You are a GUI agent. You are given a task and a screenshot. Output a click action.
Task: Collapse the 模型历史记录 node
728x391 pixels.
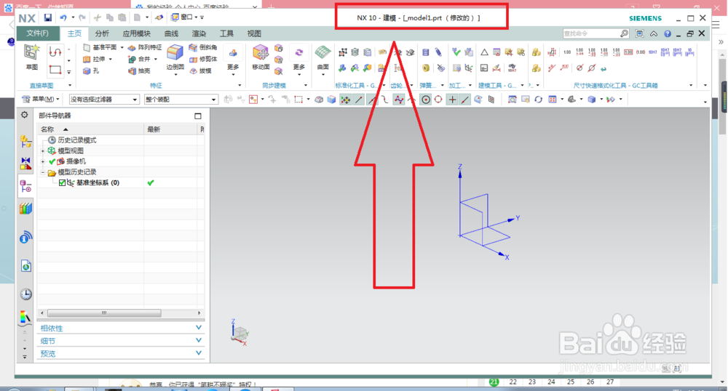[x=43, y=172]
